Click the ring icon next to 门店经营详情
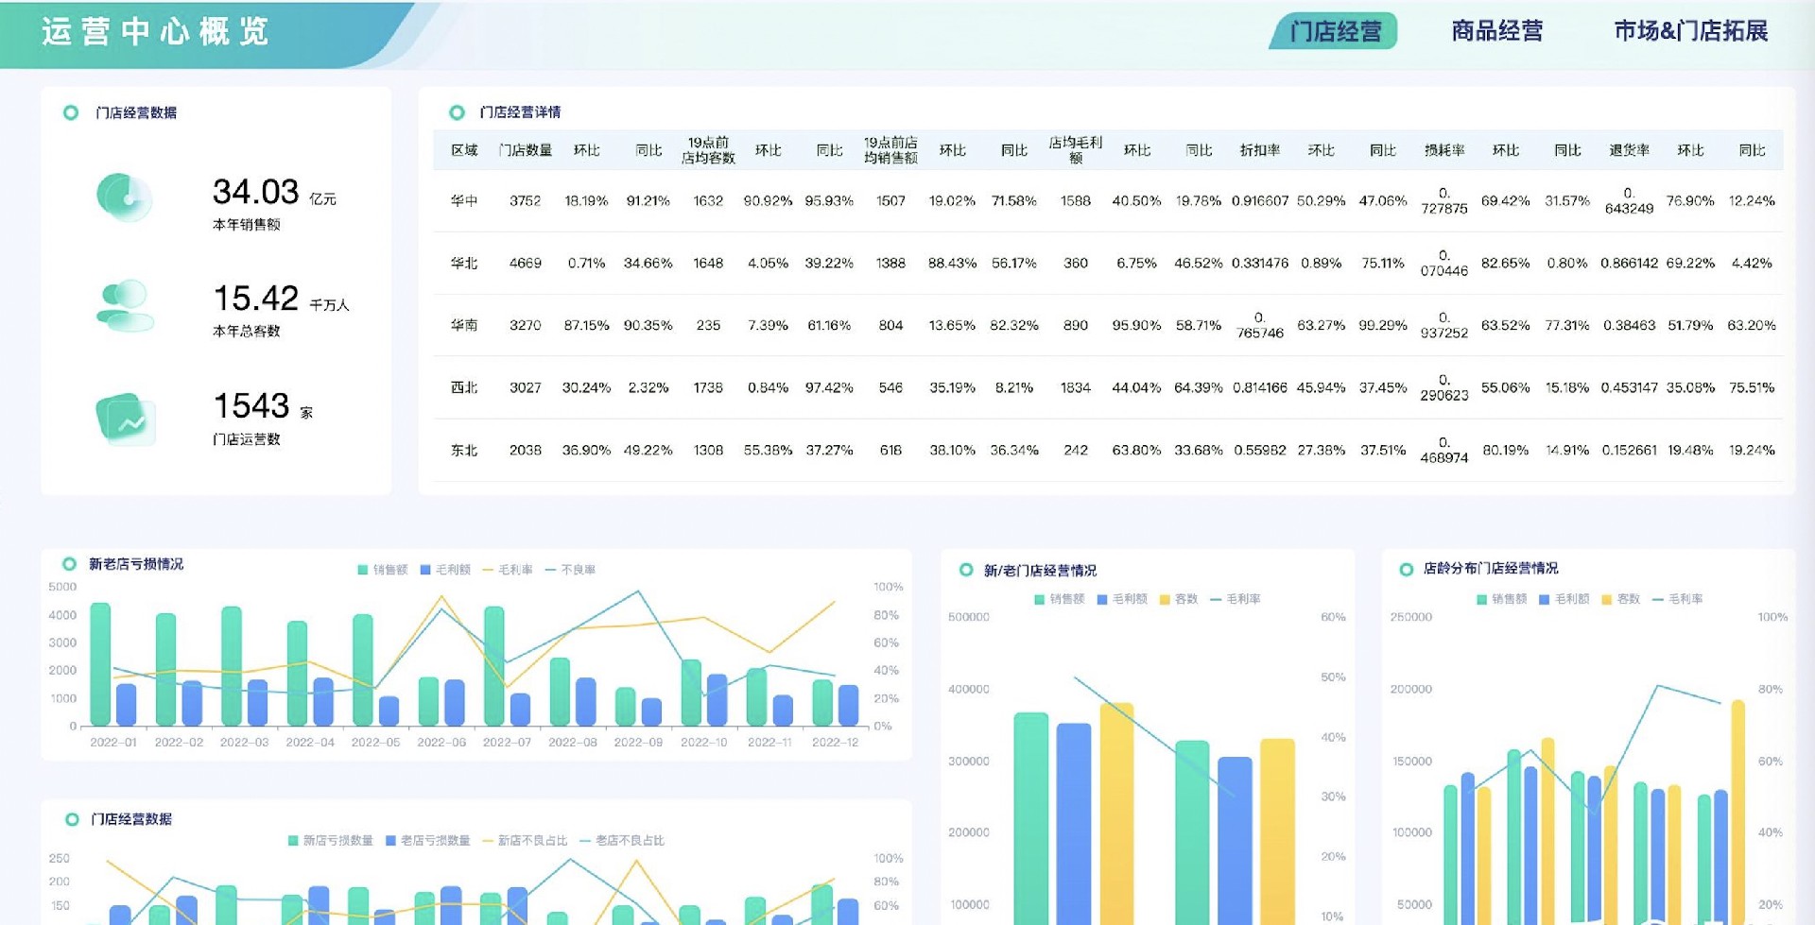 click(x=457, y=112)
